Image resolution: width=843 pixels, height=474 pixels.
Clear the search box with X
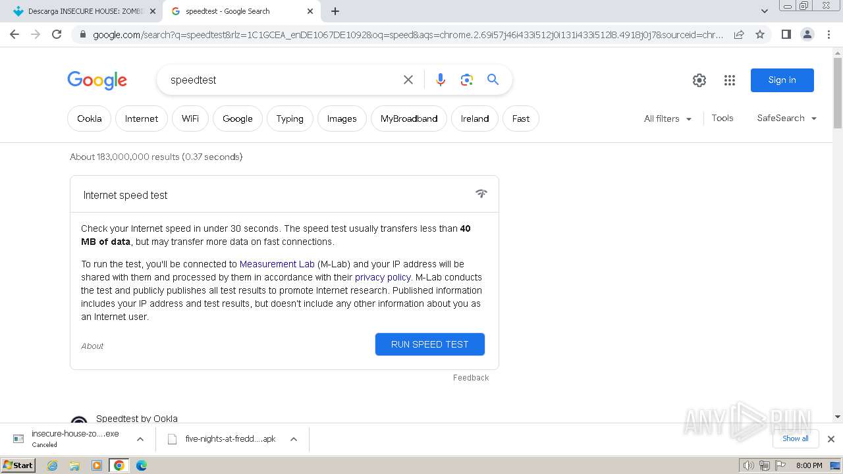click(x=408, y=80)
